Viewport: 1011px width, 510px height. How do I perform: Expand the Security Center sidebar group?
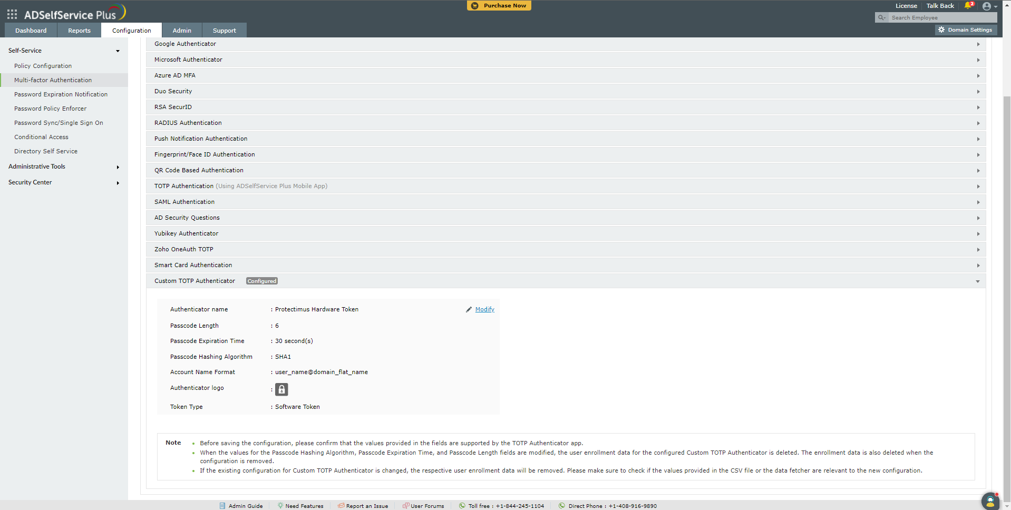point(64,182)
